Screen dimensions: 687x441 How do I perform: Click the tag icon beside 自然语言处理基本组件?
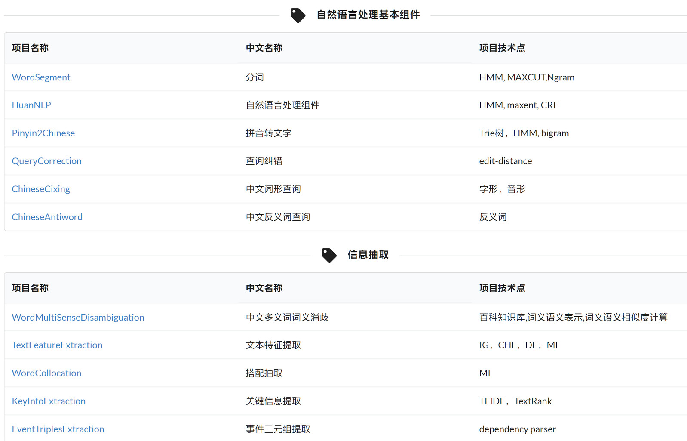click(x=297, y=15)
